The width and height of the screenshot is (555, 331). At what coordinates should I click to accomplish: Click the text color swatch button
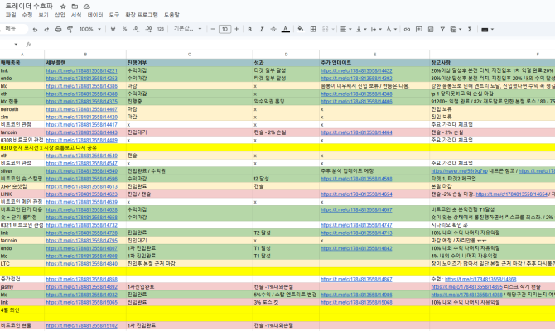pyautogui.click(x=286, y=29)
